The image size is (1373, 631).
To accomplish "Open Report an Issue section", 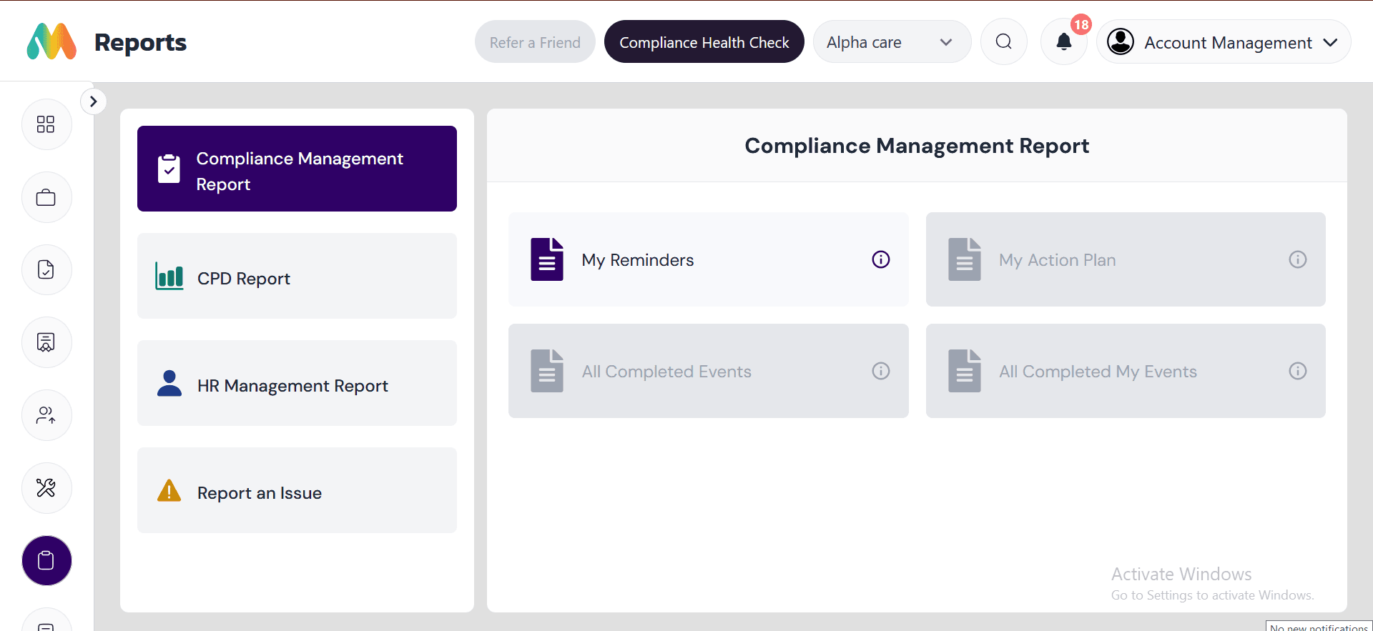I will 297,491.
